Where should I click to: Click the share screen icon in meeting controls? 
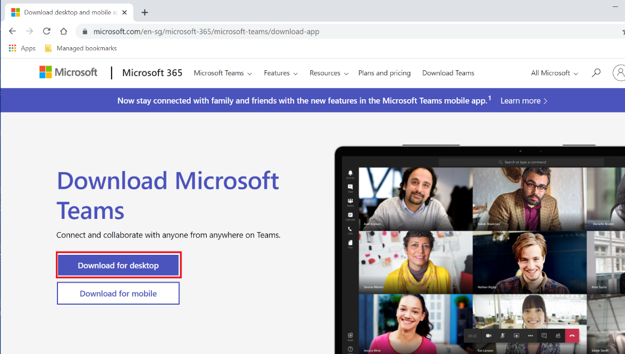[x=516, y=336]
